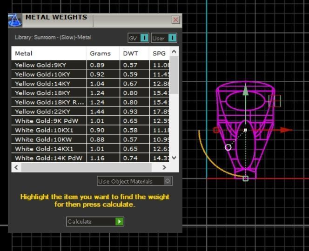The image size is (309, 251).
Task: Click the Calculate button
Action: pos(95,222)
